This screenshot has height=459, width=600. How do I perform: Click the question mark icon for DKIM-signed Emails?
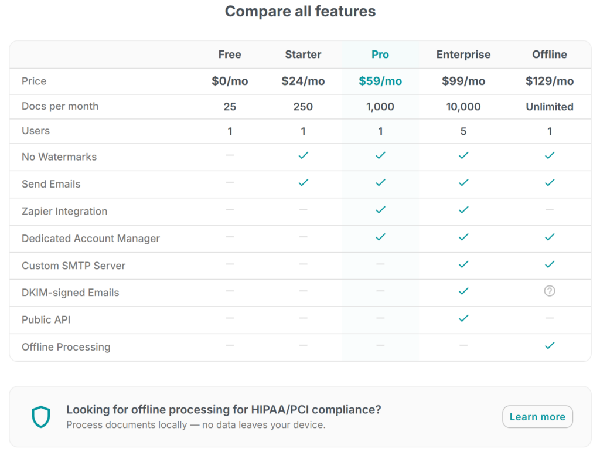[x=549, y=291]
